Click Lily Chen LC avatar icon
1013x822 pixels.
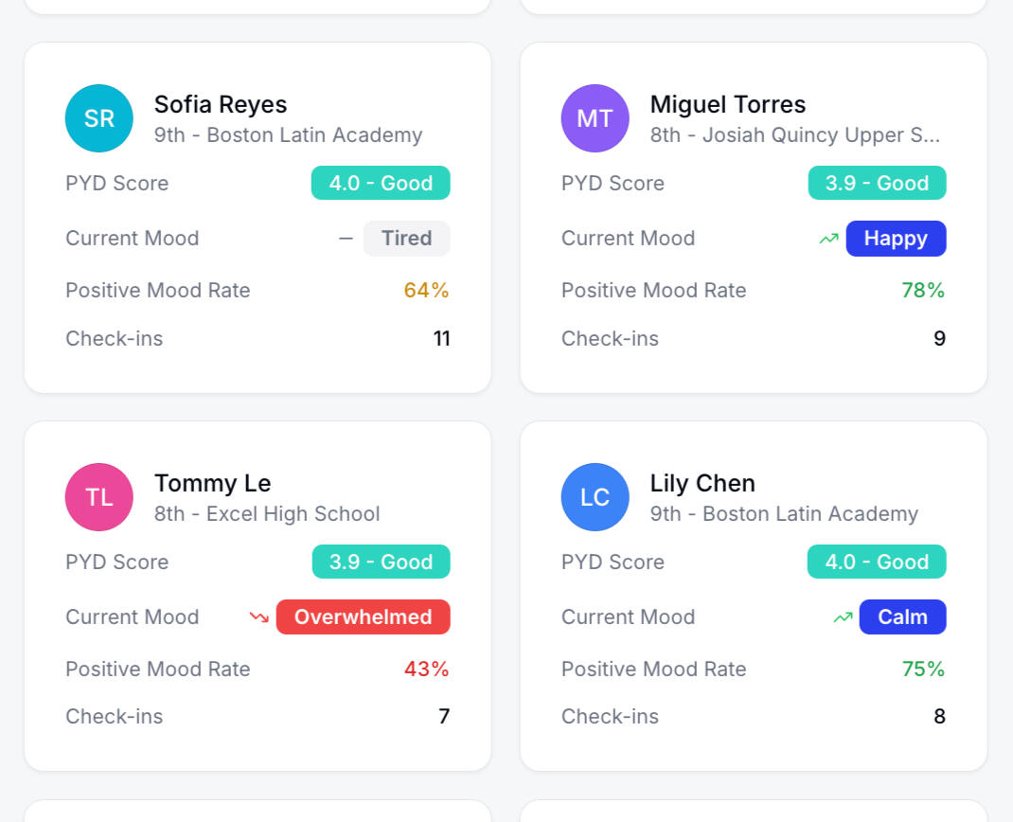click(595, 497)
